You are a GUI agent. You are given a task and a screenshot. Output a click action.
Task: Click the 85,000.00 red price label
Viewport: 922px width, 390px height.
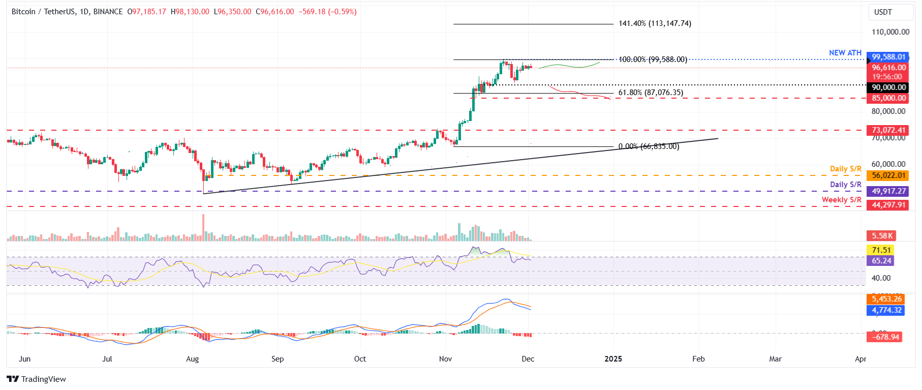coord(888,98)
